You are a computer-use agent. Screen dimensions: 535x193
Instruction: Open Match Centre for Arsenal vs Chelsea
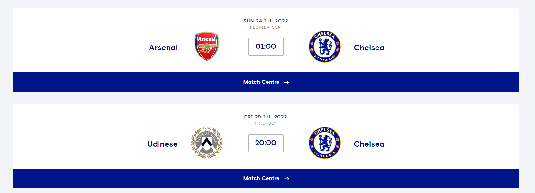click(261, 82)
